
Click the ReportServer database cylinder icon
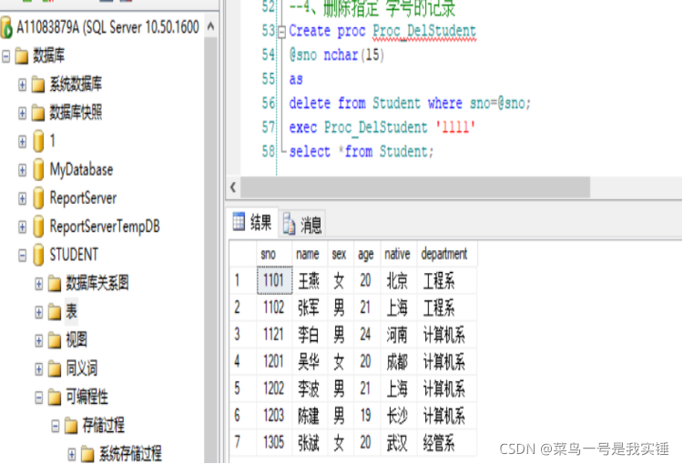[x=38, y=198]
